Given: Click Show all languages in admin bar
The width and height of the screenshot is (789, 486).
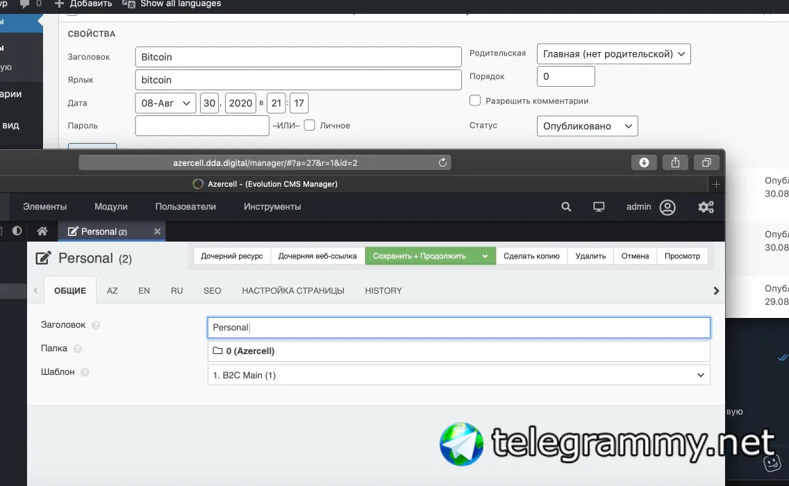Looking at the screenshot, I should (x=180, y=3).
